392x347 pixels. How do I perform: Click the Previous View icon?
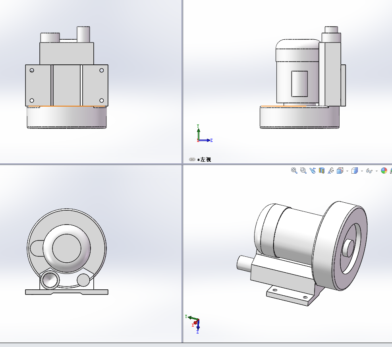[313, 171]
